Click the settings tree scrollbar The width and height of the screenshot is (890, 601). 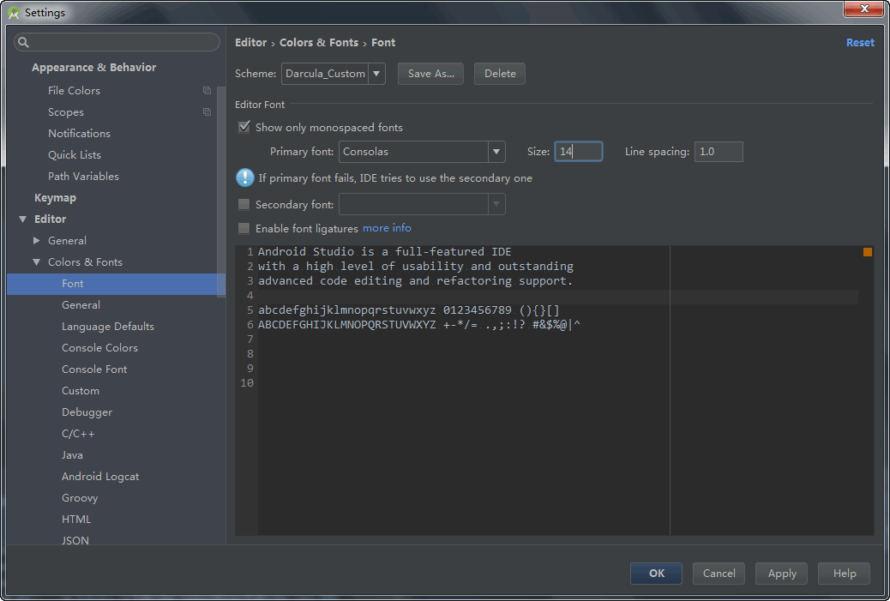coord(221,190)
